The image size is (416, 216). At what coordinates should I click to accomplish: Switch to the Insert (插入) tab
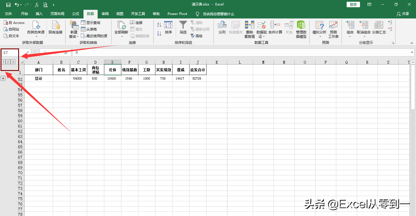tap(39, 14)
